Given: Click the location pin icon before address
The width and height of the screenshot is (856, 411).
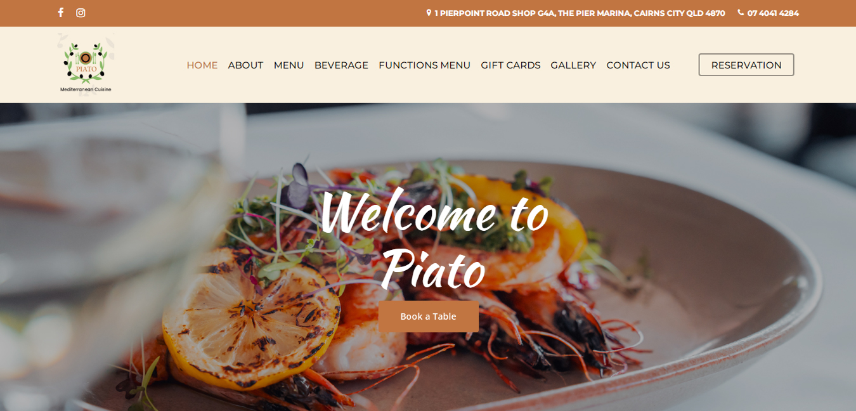Looking at the screenshot, I should (x=429, y=13).
